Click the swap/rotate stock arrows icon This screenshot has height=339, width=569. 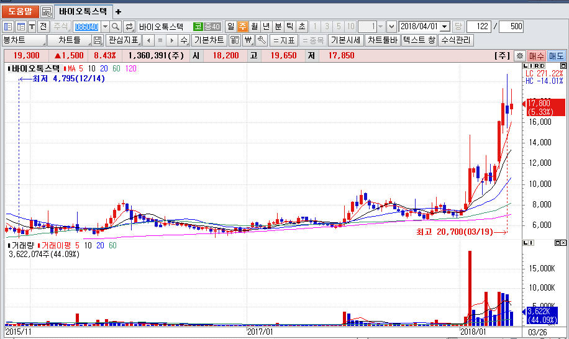(x=129, y=27)
